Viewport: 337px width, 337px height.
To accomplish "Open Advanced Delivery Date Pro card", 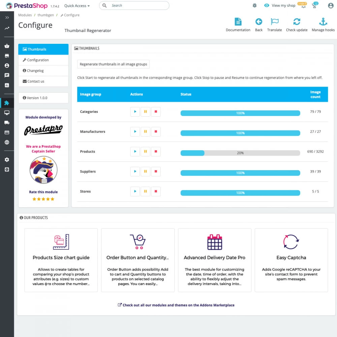I will click(x=214, y=260).
